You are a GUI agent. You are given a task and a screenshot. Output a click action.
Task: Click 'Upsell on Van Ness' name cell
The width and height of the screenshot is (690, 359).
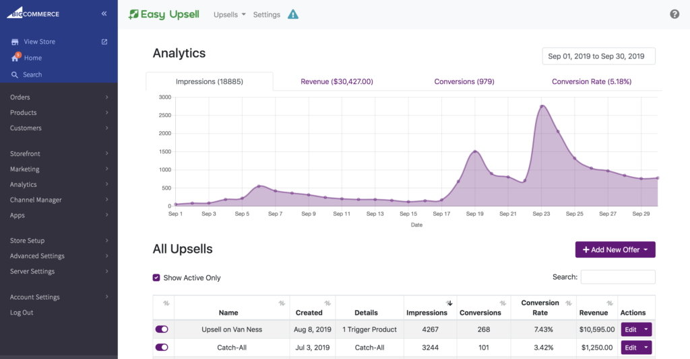pyautogui.click(x=232, y=329)
